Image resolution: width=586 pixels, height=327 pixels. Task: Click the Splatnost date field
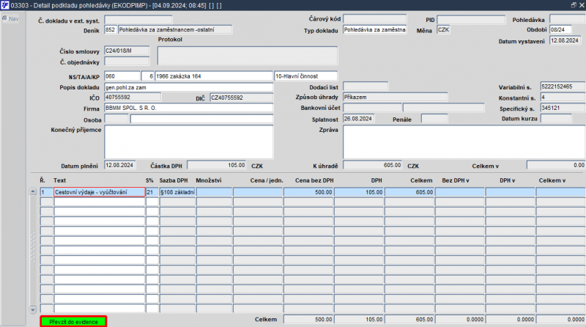coord(358,119)
